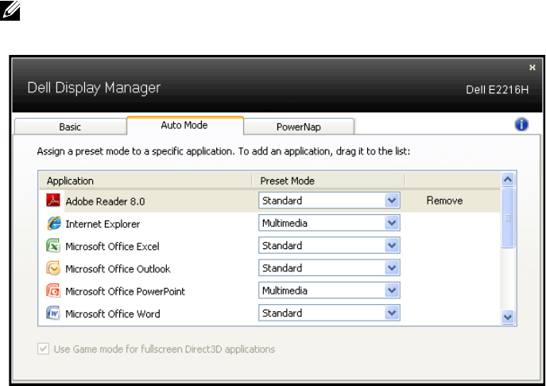Remove Adobe Reader 8.0 from the list
The image size is (546, 386).
pyautogui.click(x=445, y=201)
